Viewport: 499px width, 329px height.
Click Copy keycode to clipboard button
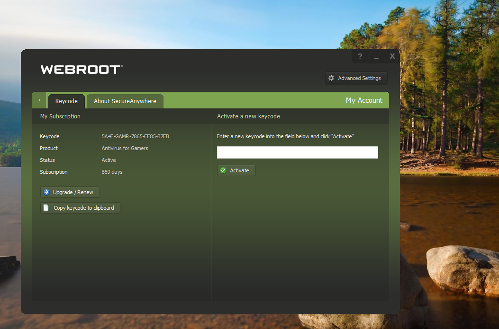pos(80,208)
